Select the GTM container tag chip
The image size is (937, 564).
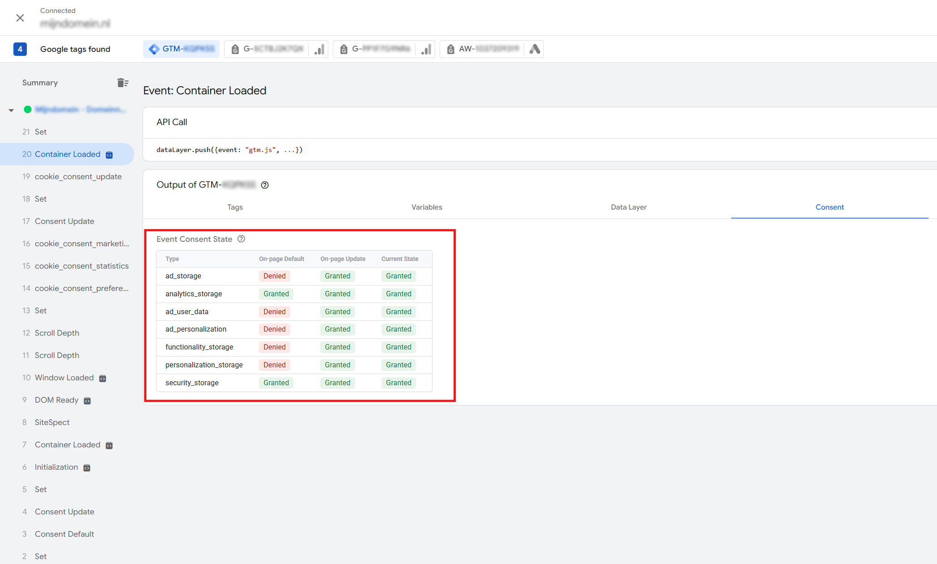coord(182,49)
